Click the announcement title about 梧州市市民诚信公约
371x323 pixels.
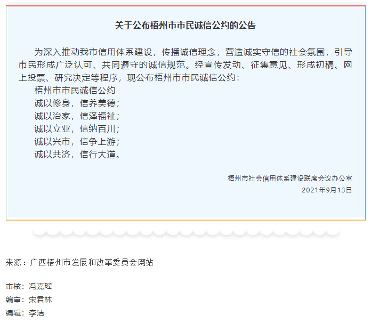point(185,25)
